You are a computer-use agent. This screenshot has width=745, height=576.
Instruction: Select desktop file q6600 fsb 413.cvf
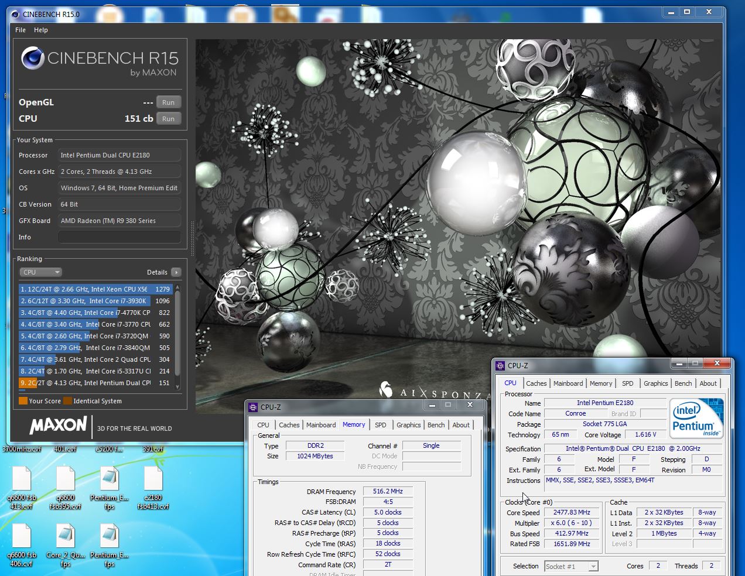coord(22,488)
